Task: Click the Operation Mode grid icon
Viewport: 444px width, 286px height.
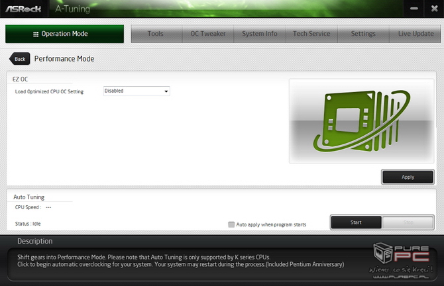Action: coord(36,34)
